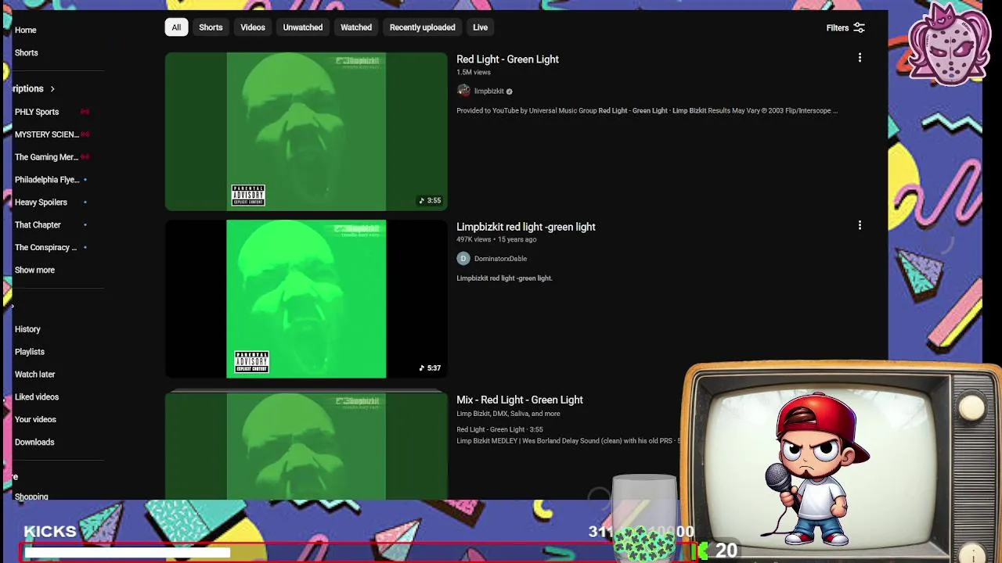The width and height of the screenshot is (1002, 563).
Task: Select the All filter chip
Action: [x=176, y=27]
